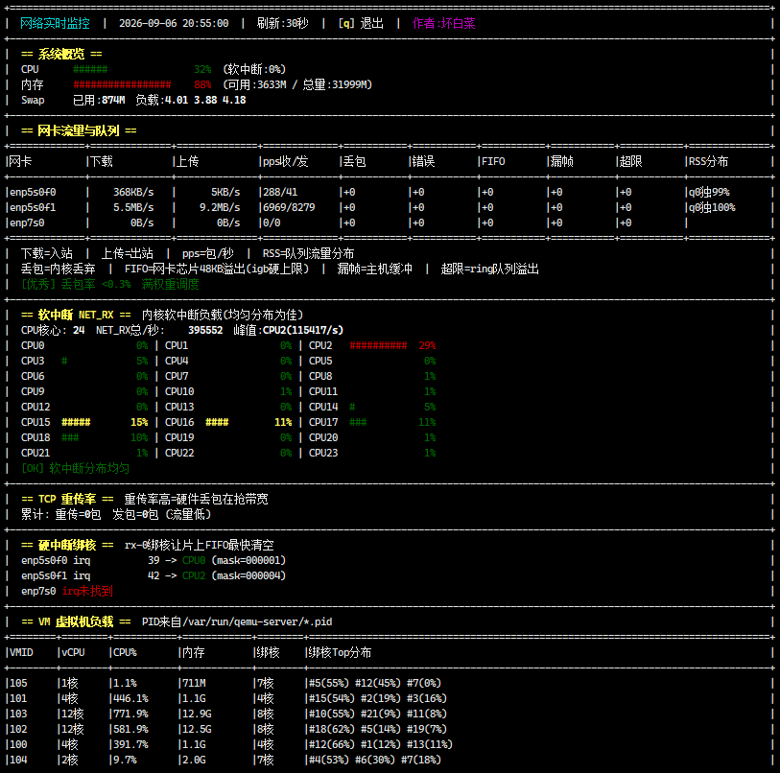
Task: Select the enp5s0f1 download rate "5.5MB/s"
Action: point(133,208)
